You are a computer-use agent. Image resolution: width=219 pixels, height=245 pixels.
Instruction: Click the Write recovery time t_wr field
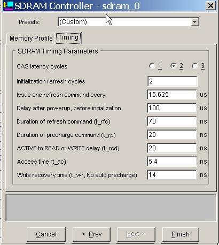click(x=172, y=175)
